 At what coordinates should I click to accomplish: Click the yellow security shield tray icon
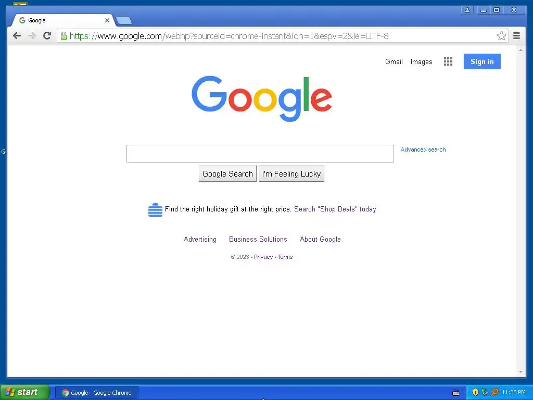click(x=475, y=393)
